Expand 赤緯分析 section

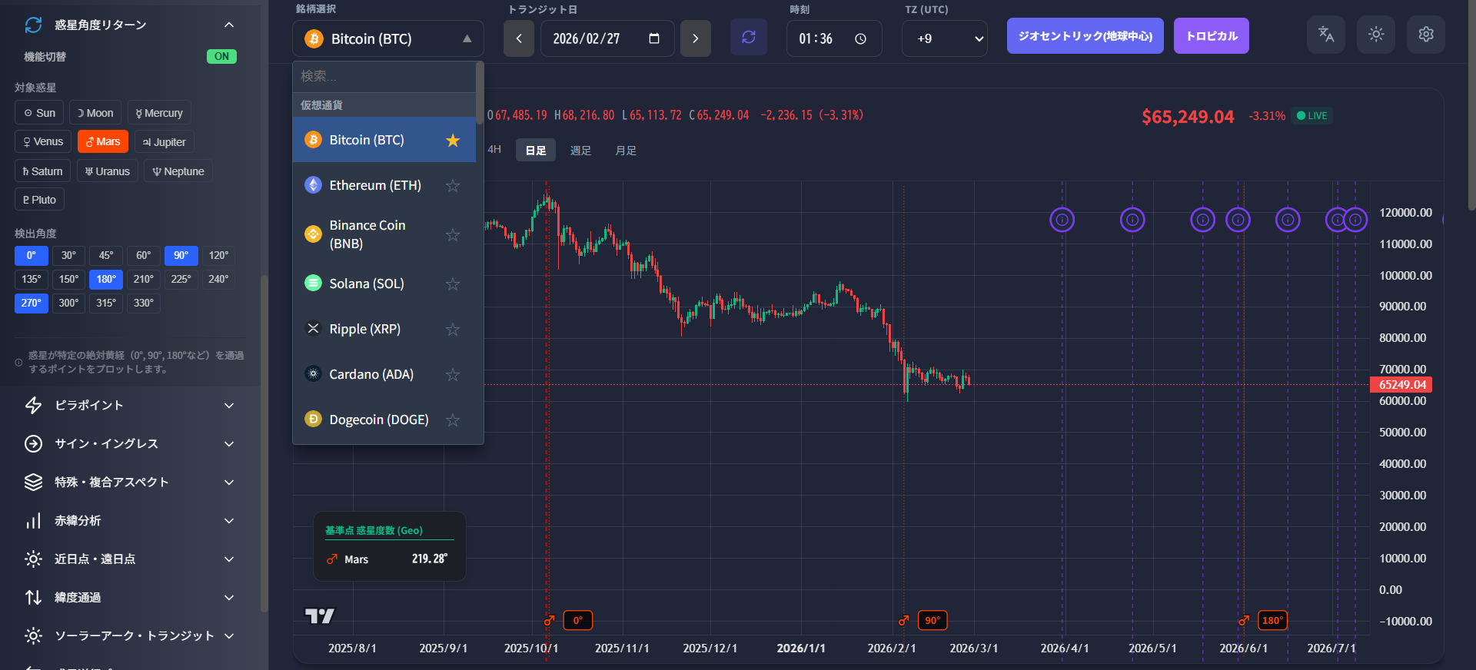(x=229, y=520)
